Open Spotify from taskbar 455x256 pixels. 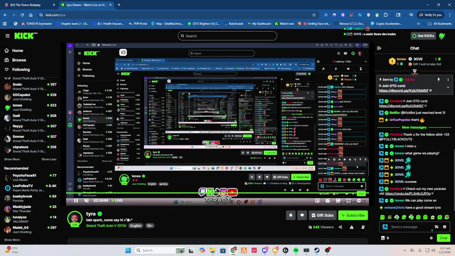pos(296,250)
